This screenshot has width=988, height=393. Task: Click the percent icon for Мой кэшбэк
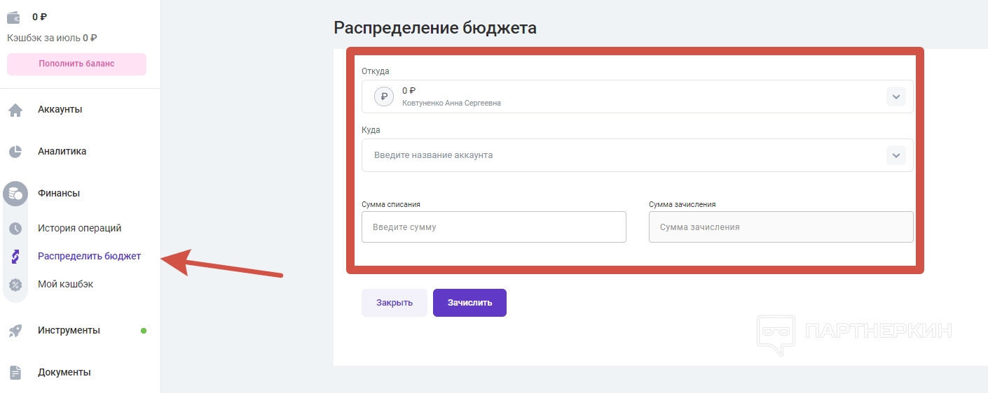coord(15,285)
